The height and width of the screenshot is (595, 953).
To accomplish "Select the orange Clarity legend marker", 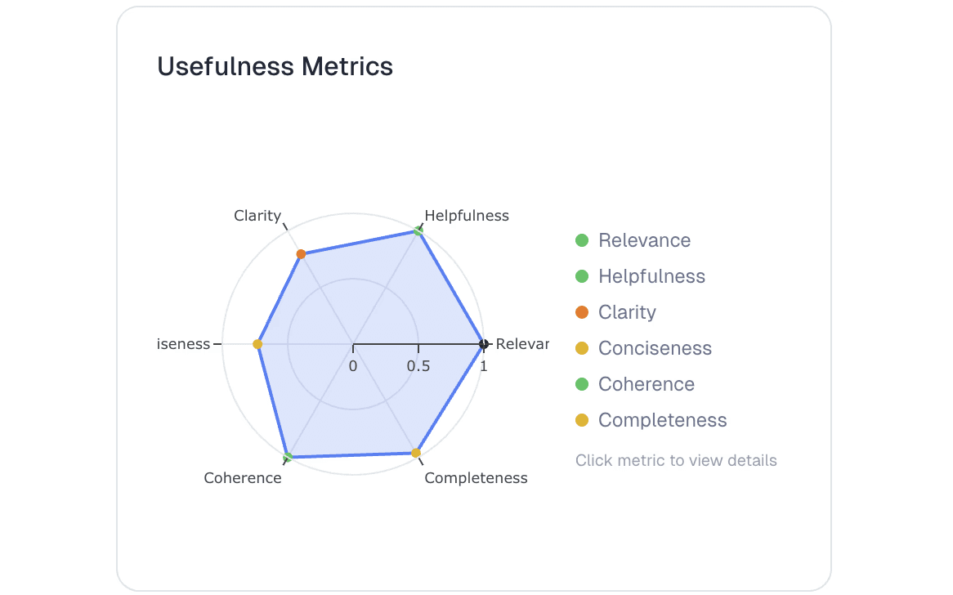I will click(582, 312).
